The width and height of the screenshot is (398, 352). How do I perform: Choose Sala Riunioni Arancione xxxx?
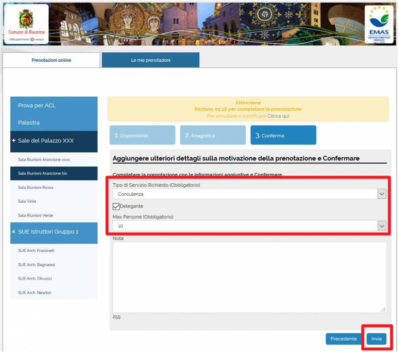pyautogui.click(x=54, y=159)
